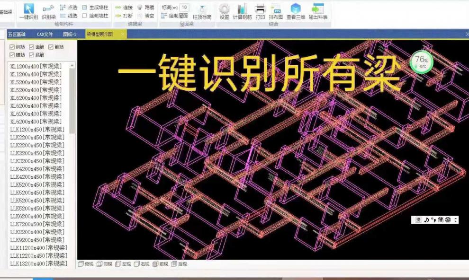Screen dimensions: 469x280
Task: Click the 识别梁 beam recognition tool
Action: (x=47, y=12)
